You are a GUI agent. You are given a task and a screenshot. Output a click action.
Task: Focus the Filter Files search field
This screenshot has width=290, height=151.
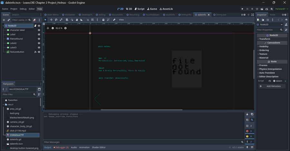19,94
